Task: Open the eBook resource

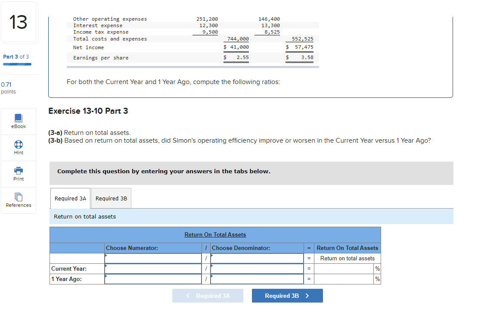Action: [18, 121]
